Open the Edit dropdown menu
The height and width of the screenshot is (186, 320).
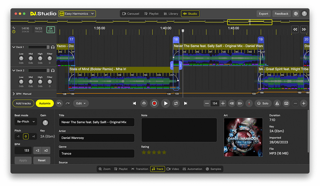(x=81, y=104)
